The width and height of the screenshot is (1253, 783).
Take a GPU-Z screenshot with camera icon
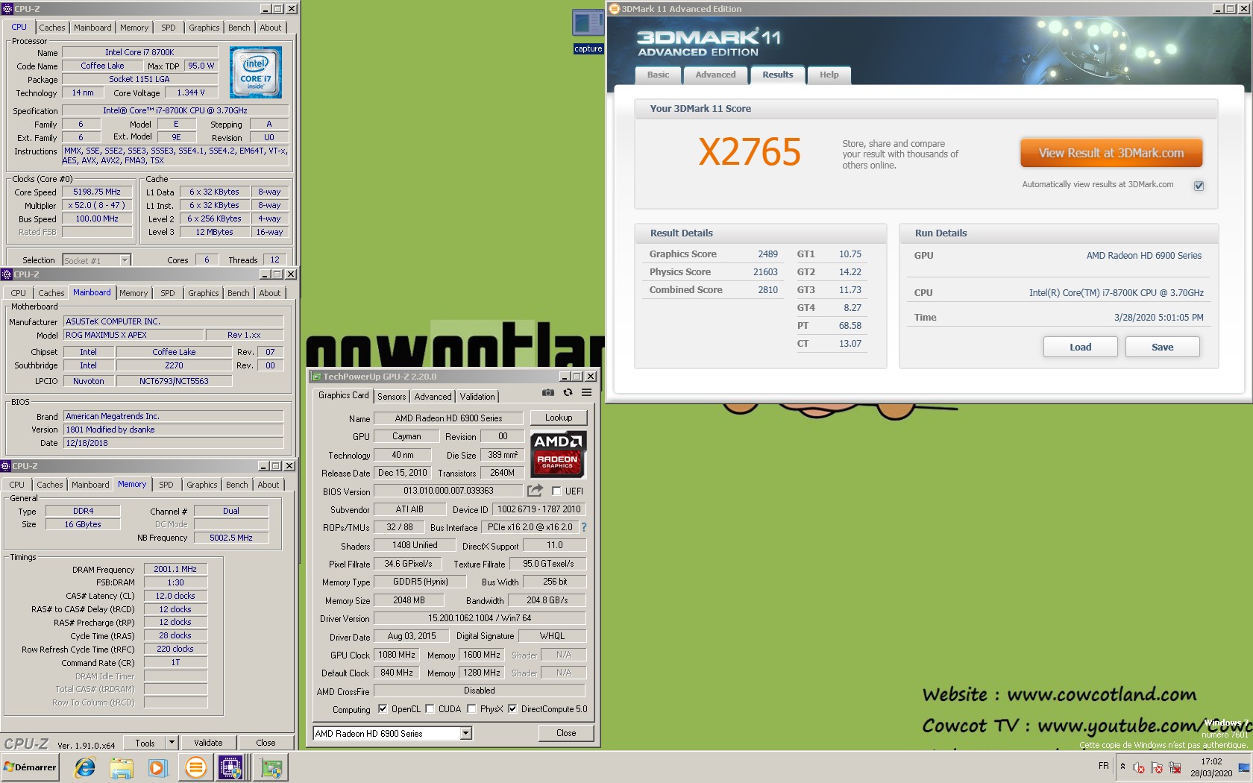(x=548, y=392)
